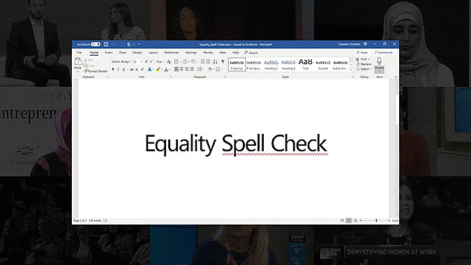Open the Insert ribbon tab
The height and width of the screenshot is (265, 471).
(x=108, y=52)
